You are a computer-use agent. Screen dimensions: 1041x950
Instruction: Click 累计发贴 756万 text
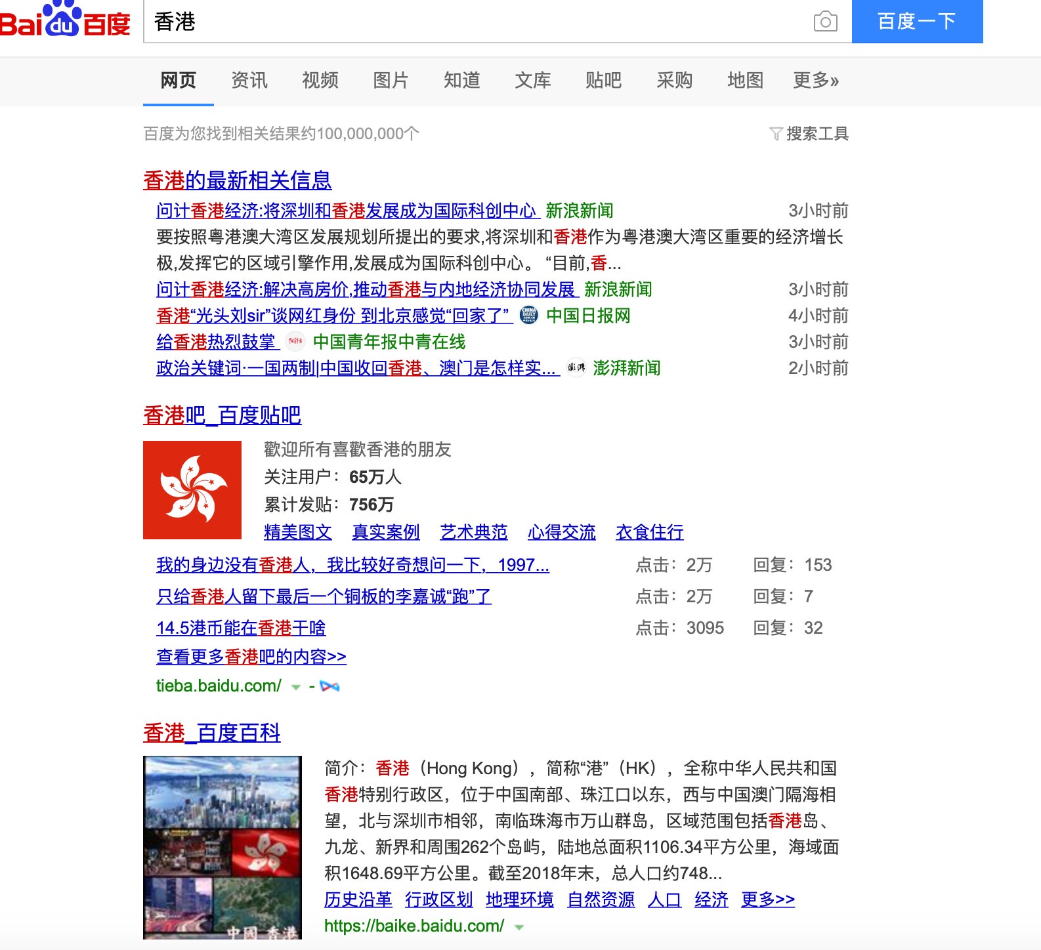(x=329, y=505)
